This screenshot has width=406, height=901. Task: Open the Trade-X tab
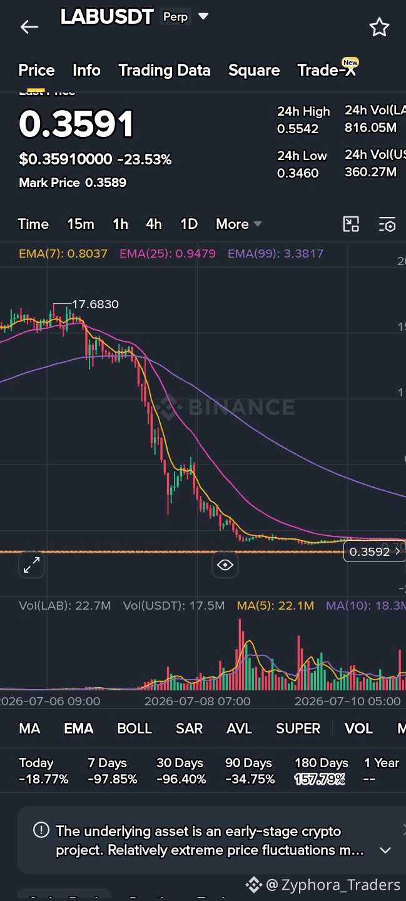coord(327,70)
